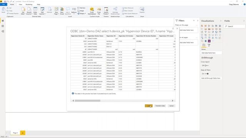This screenshot has width=246, height=138.
Task: Select the purple PowerApps visual icon
Action: point(209,41)
